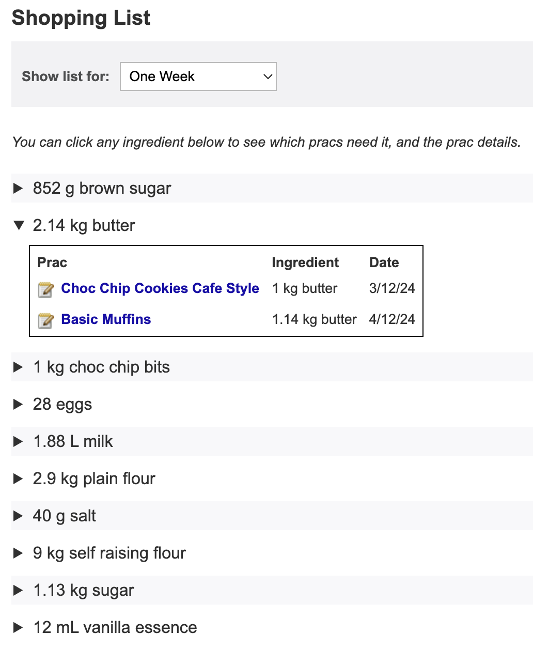Expand the 1 kg choc chip bits row
Viewport: 533px width, 649px height.
coord(272,367)
